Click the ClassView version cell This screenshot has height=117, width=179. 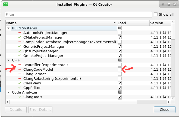(161, 83)
